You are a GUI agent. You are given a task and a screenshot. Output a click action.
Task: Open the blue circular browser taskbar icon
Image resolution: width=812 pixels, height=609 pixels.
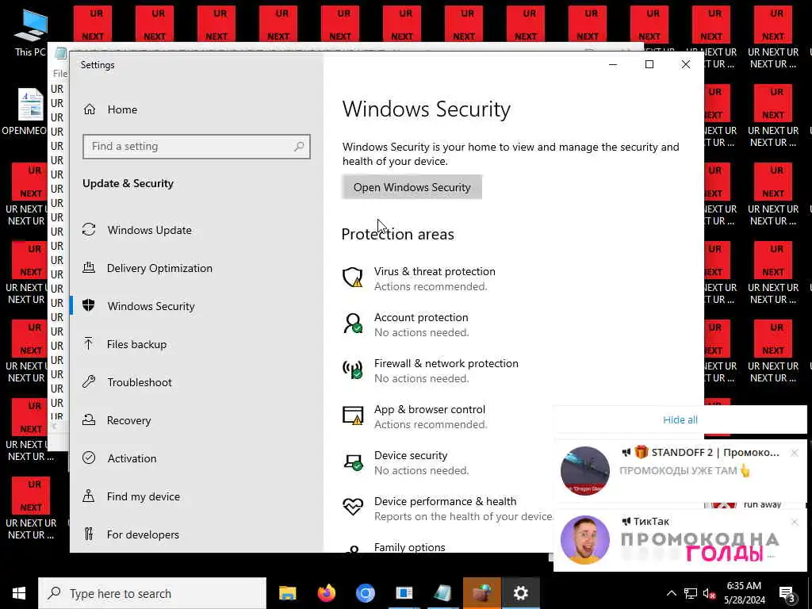tap(365, 593)
